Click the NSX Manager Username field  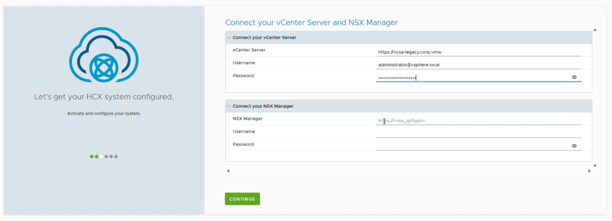pos(478,133)
